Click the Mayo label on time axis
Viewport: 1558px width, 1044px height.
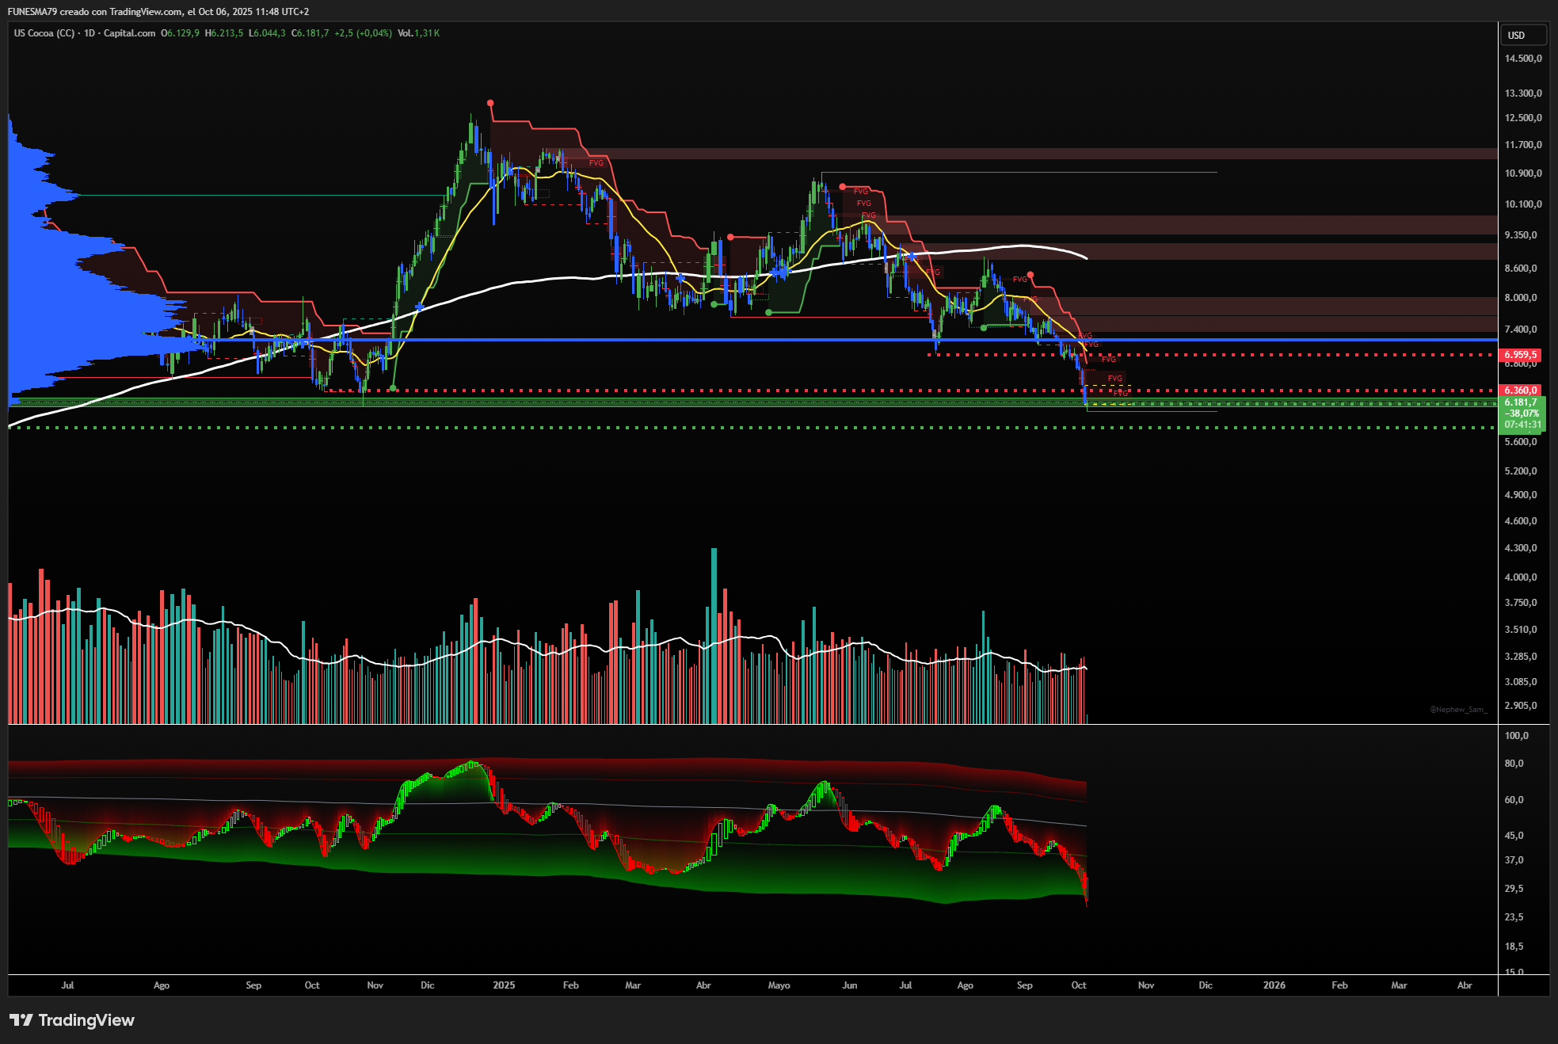click(779, 985)
